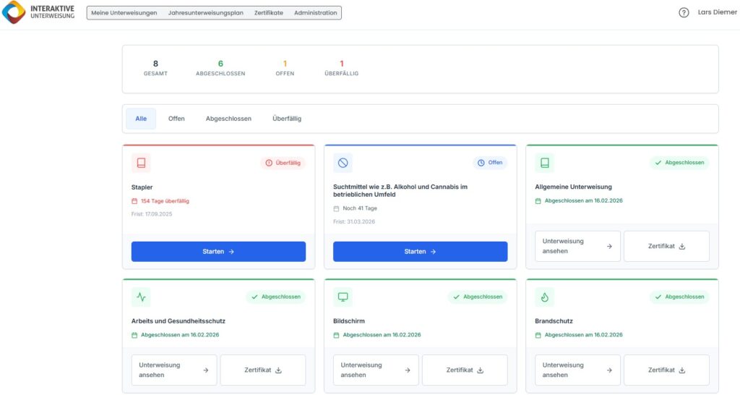740x395 pixels.
Task: Start the Suchtmittel training
Action: (420, 252)
